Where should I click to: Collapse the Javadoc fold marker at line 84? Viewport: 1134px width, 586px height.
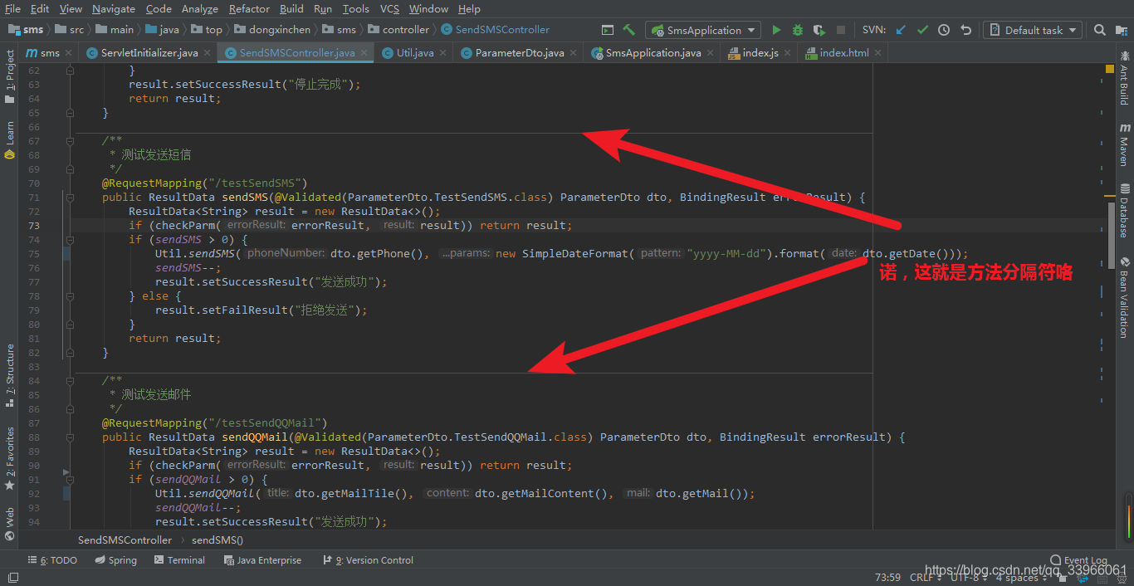(70, 380)
